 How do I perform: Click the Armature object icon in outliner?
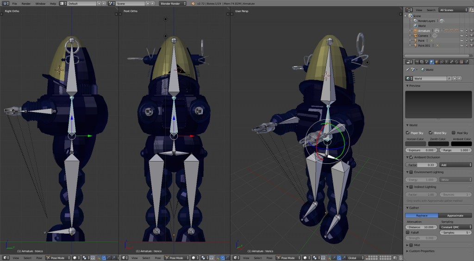tap(415, 31)
